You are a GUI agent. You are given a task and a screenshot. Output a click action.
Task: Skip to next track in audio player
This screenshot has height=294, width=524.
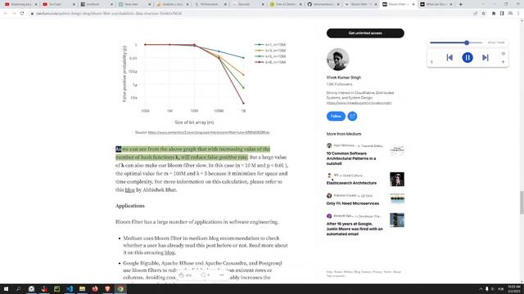click(x=486, y=57)
